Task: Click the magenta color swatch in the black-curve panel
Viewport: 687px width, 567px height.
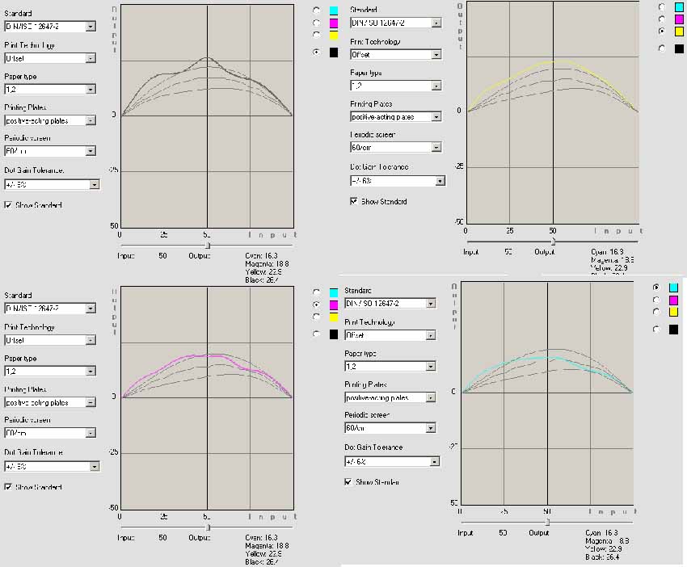Action: (334, 23)
